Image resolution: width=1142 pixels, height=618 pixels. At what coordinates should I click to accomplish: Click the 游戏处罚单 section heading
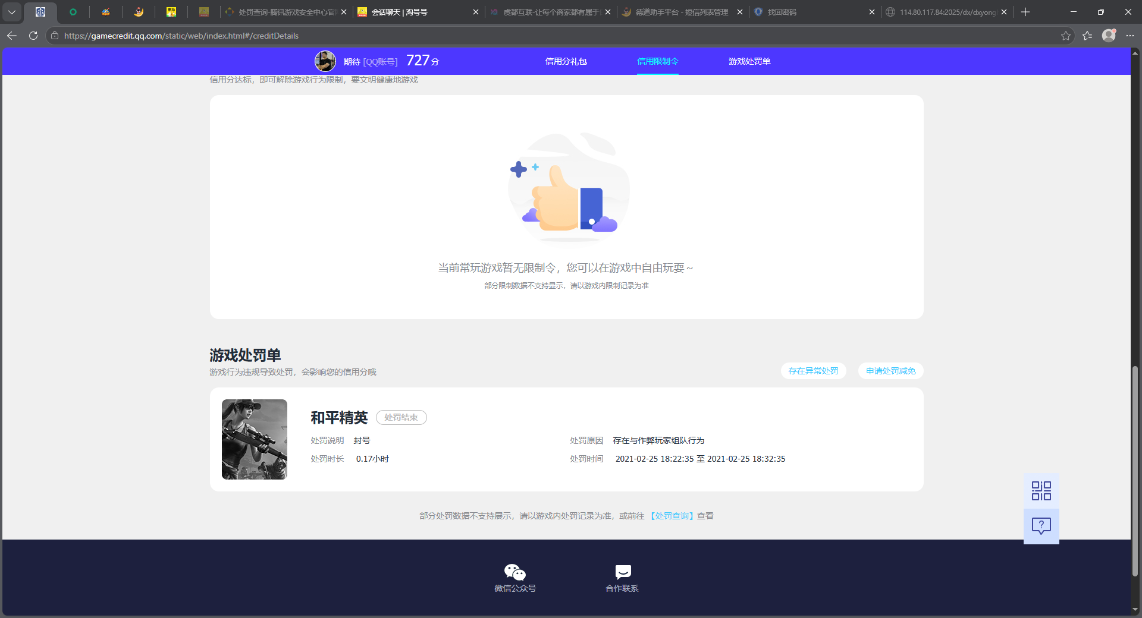pyautogui.click(x=245, y=355)
